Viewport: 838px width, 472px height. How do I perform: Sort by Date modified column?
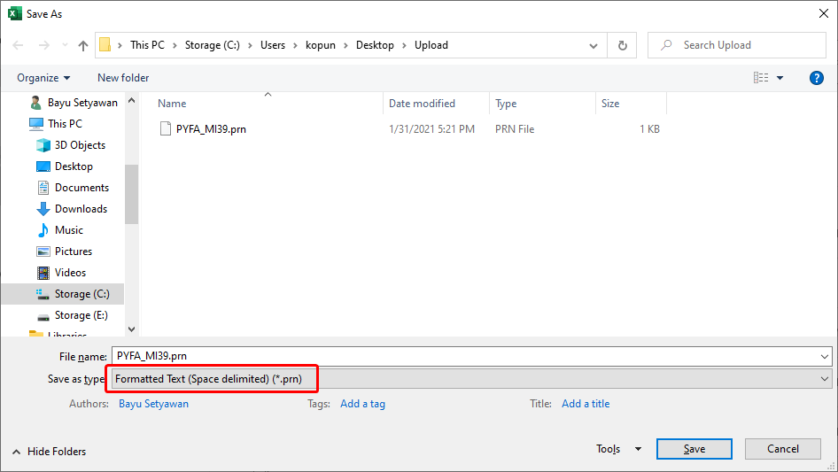point(422,104)
